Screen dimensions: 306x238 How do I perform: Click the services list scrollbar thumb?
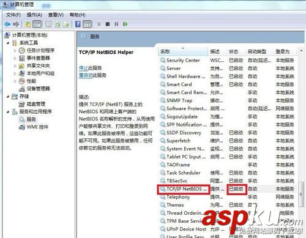[x=301, y=195]
